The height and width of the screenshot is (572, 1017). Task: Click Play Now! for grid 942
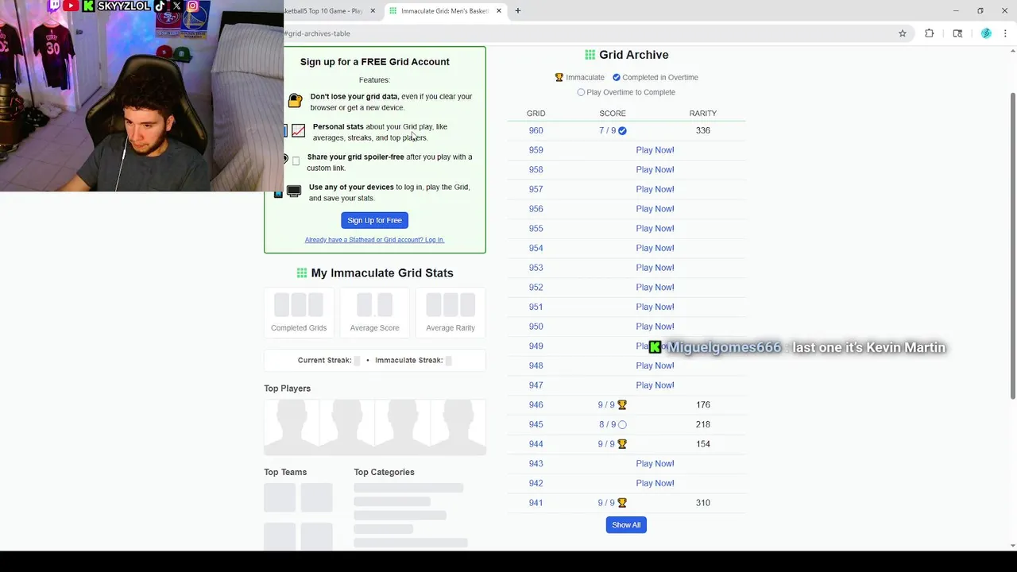(655, 483)
